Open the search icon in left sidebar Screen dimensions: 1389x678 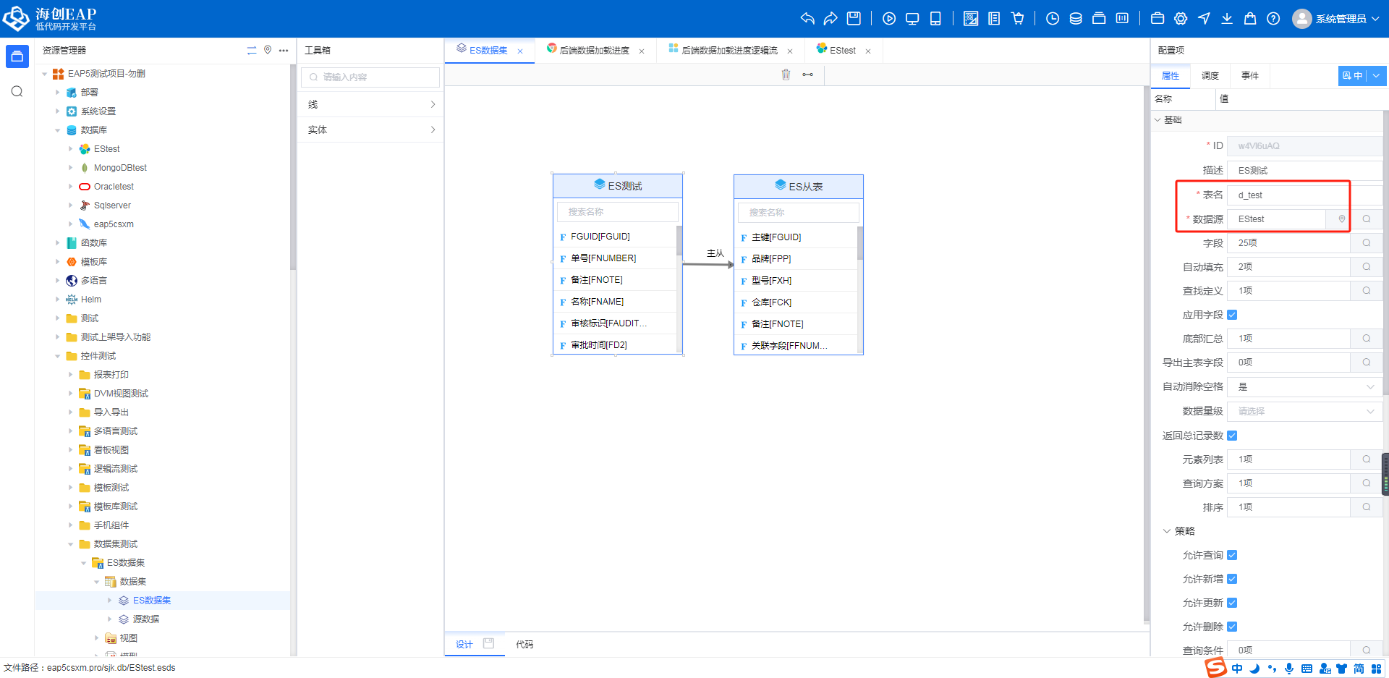tap(17, 91)
